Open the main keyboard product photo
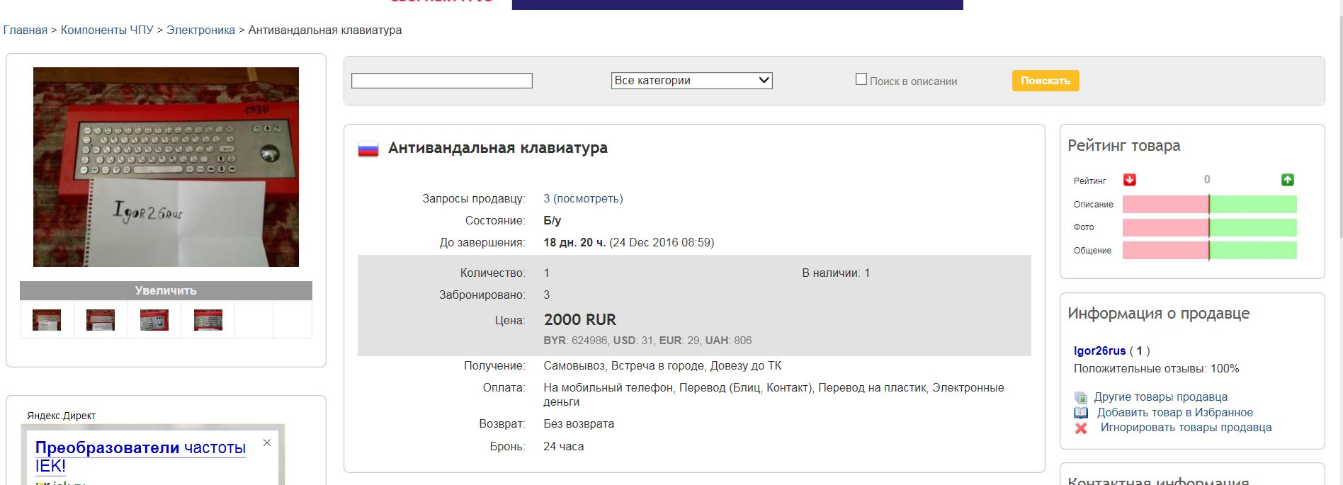The height and width of the screenshot is (485, 1343). click(166, 167)
